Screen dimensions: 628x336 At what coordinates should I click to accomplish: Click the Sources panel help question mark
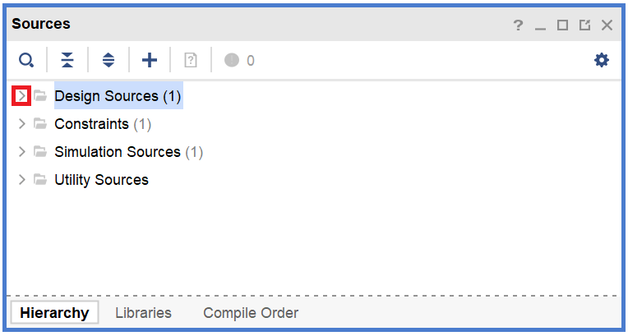coord(518,25)
